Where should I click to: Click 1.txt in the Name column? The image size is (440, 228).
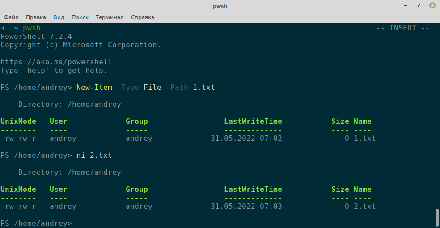point(364,139)
